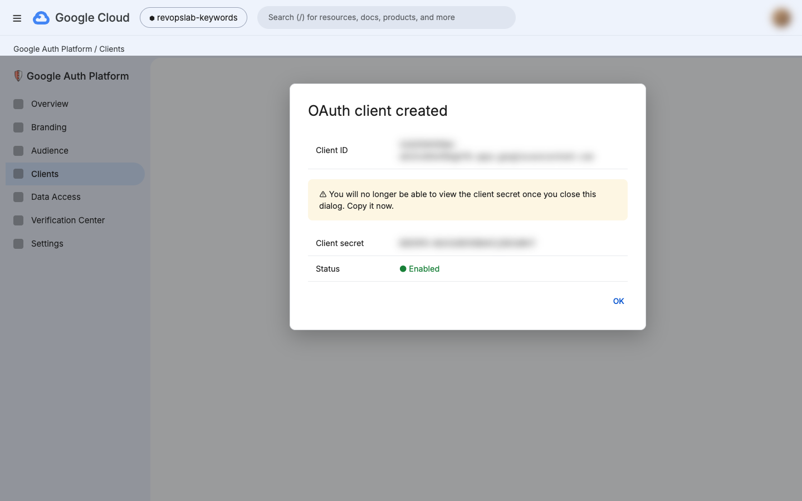Open Settings label in the sidebar
Screen dimensions: 802x501
47,244
